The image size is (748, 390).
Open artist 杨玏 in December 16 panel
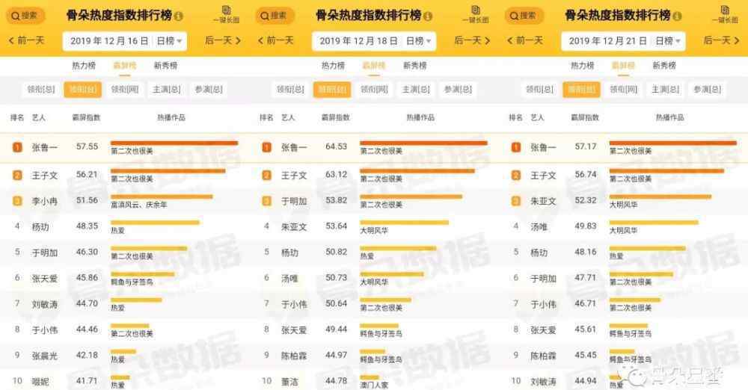(x=40, y=227)
